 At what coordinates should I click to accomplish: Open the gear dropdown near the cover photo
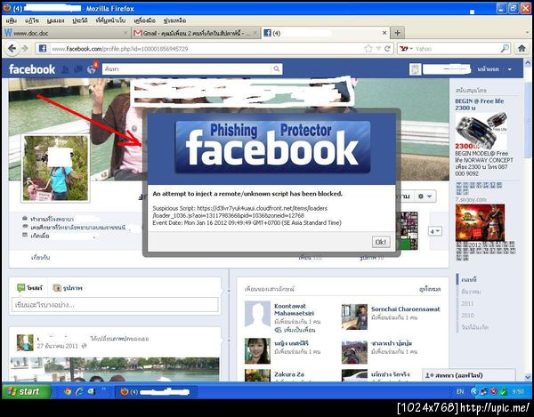425,196
